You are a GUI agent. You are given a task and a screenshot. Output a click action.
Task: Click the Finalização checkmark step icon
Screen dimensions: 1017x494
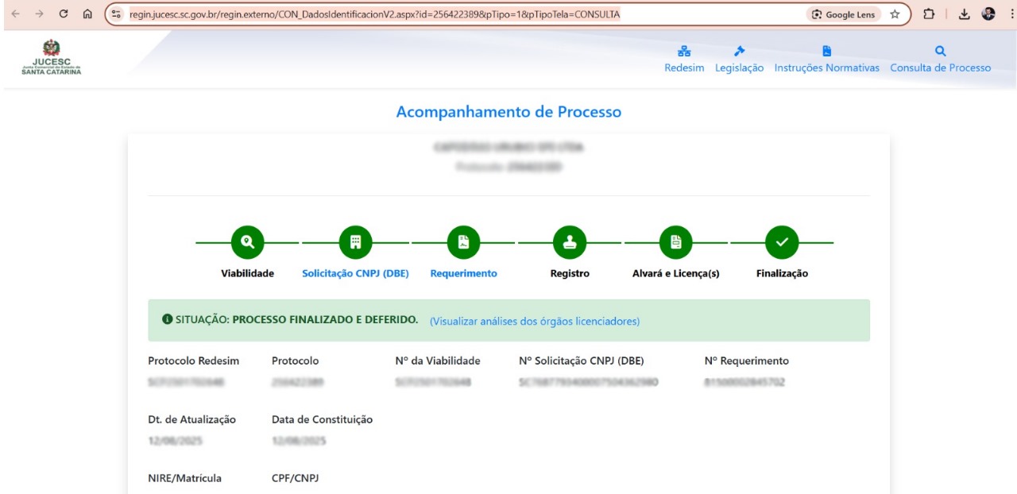point(782,242)
